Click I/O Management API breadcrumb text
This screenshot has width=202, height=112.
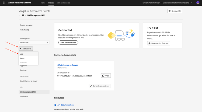(36, 15)
